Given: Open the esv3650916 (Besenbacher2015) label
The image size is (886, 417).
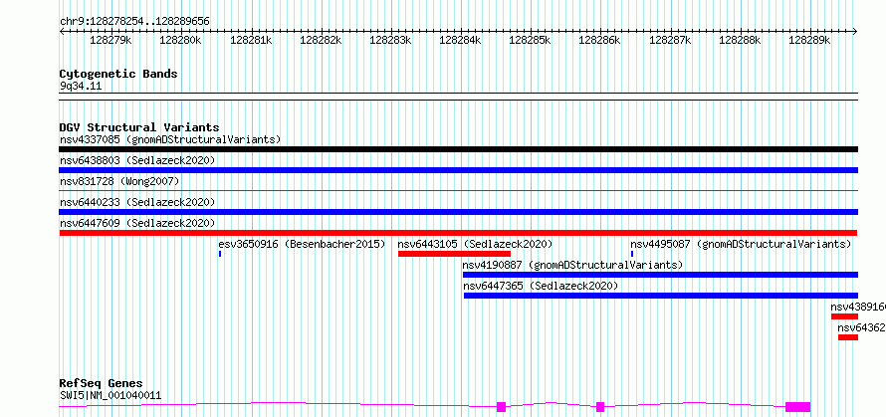Looking at the screenshot, I should click(302, 244).
